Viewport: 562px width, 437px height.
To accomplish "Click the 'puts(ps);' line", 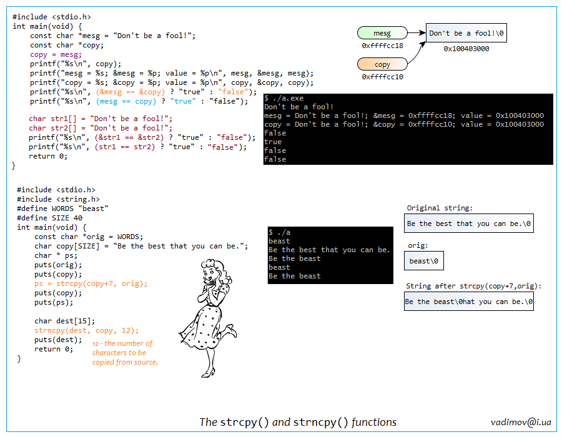I will 54,302.
